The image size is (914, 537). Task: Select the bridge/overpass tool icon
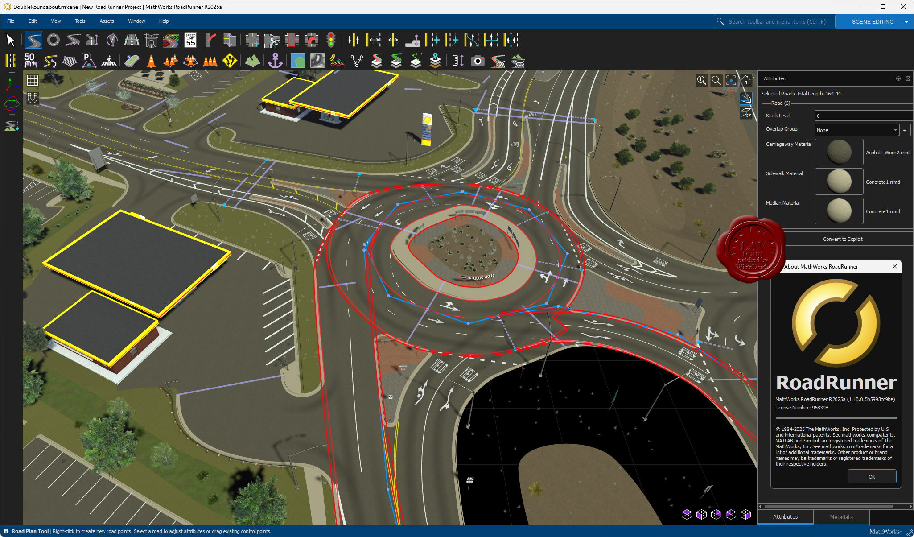tap(151, 40)
